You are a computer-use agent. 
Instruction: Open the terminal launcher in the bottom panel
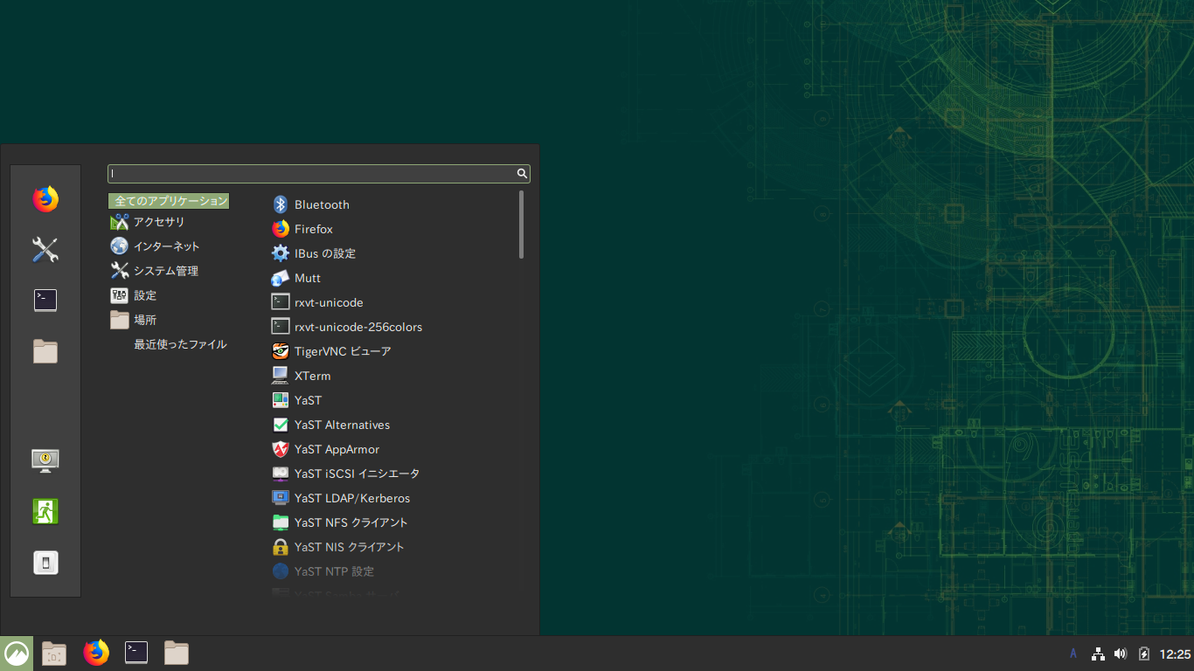click(136, 653)
